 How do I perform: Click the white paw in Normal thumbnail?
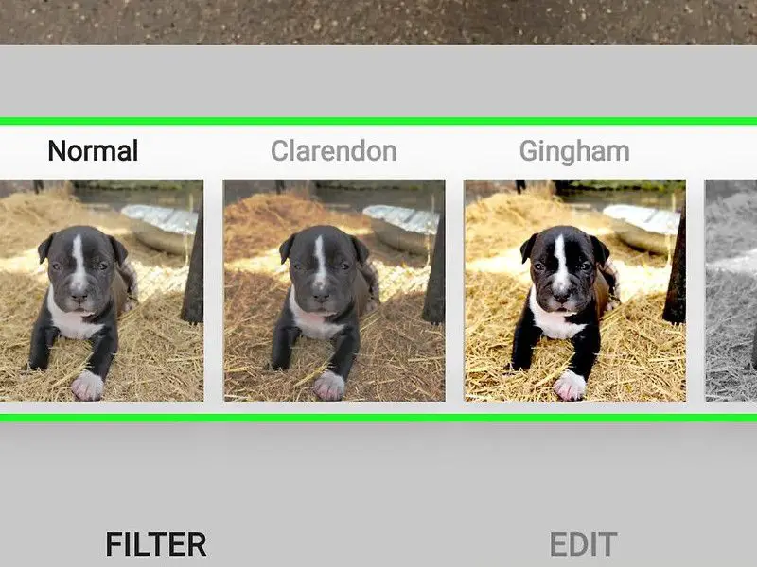[x=88, y=385]
